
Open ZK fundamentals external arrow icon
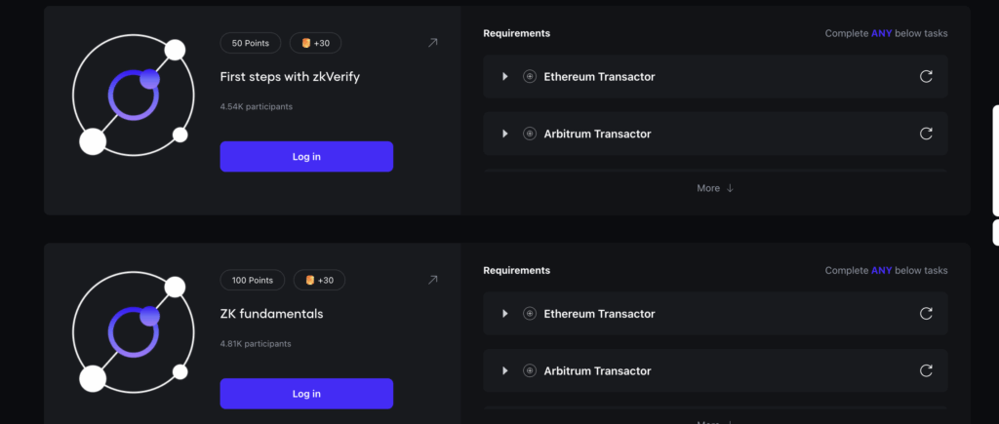[x=433, y=281]
